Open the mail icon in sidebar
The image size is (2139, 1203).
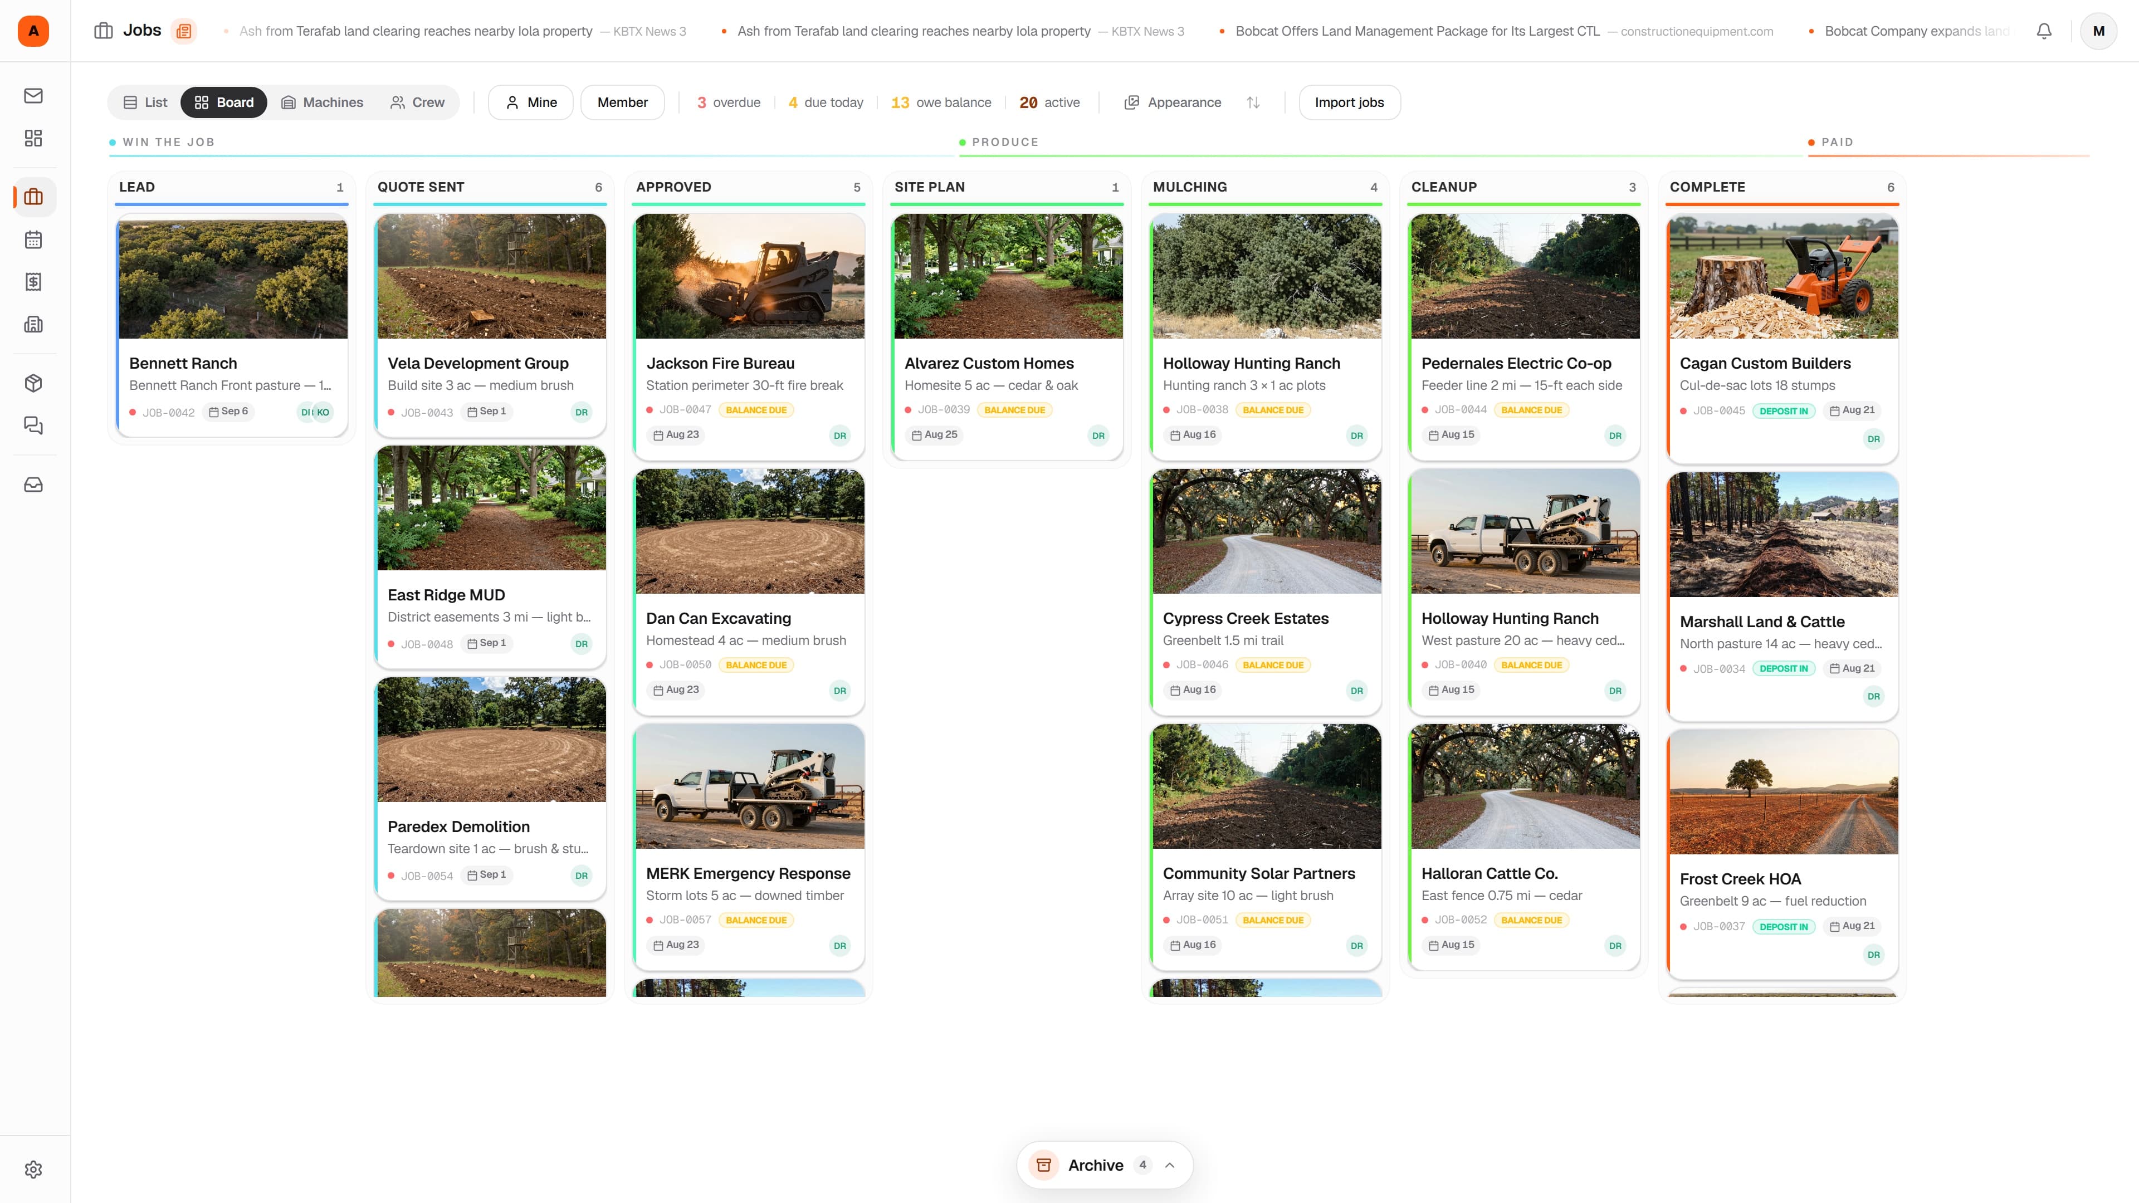click(x=33, y=95)
